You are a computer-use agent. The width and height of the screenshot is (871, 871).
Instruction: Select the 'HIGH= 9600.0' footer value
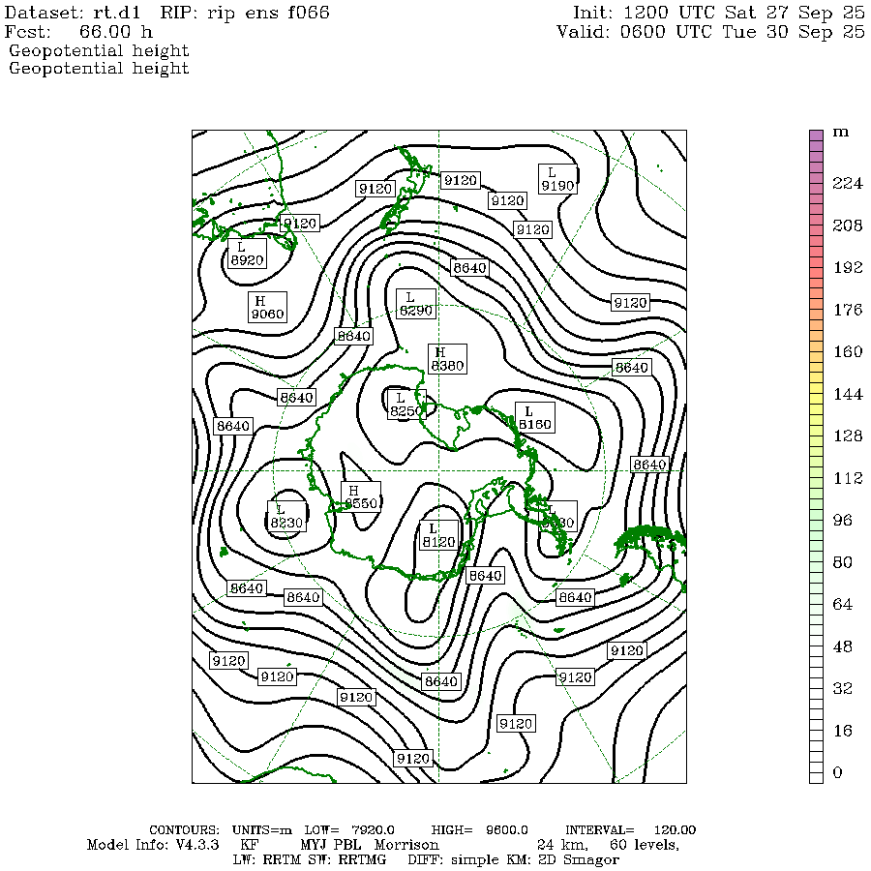pyautogui.click(x=480, y=830)
